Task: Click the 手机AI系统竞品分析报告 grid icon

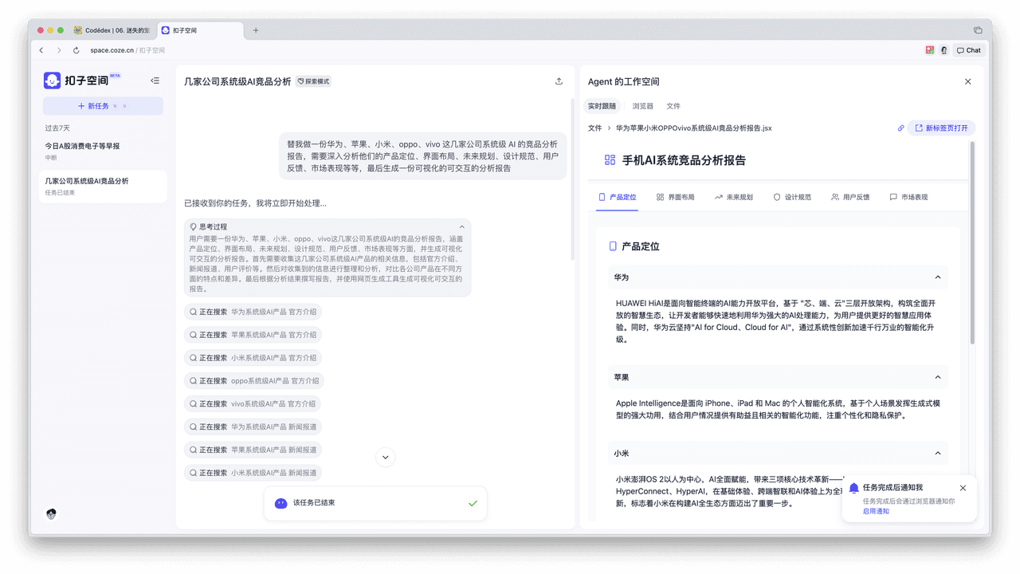Action: (x=610, y=160)
